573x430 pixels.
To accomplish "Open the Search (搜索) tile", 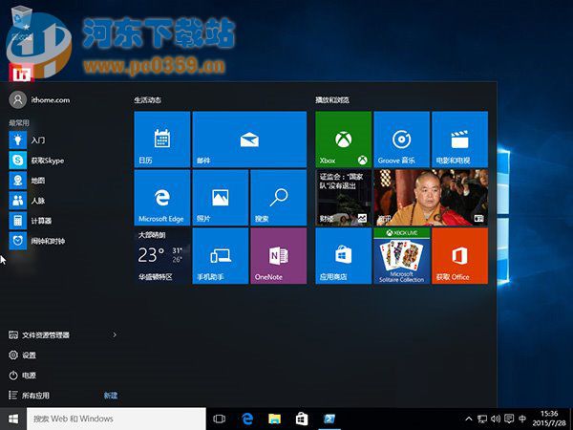I will pos(279,198).
